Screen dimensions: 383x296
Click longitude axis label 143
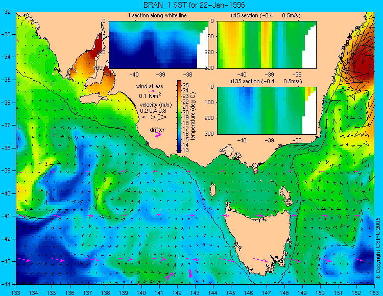coord(195,292)
